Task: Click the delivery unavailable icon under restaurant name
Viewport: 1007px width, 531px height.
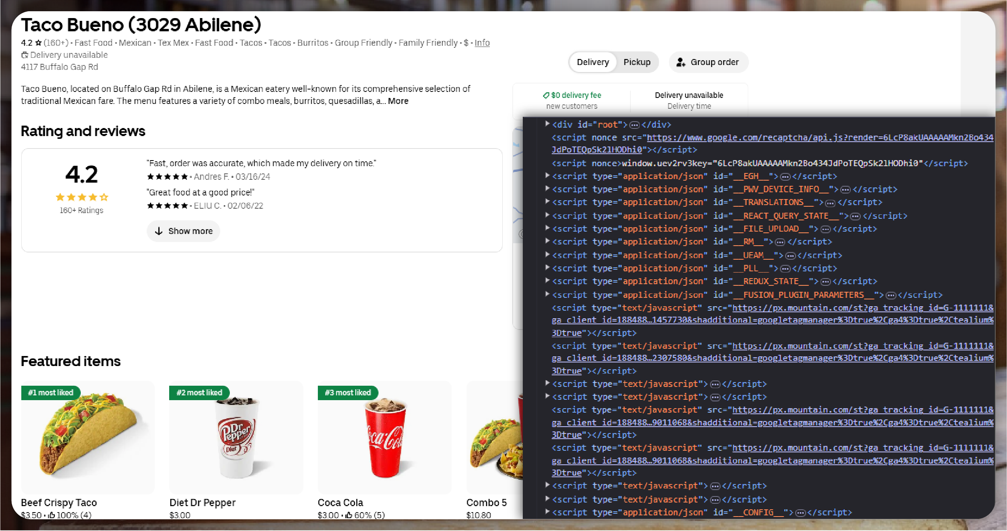Action: pos(25,55)
